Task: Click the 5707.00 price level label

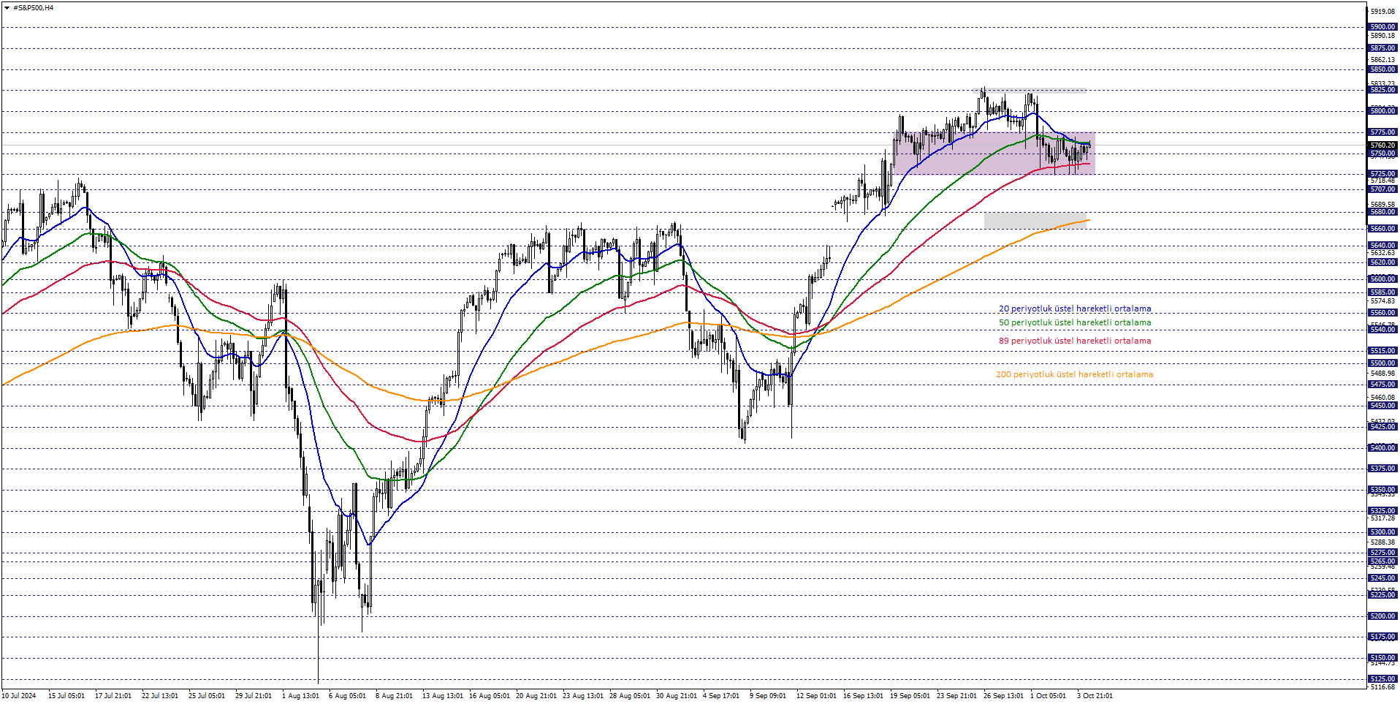Action: (1382, 189)
